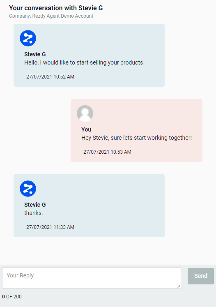Click the Stevie G name above 'thanks.'
Image resolution: width=216 pixels, height=307 pixels.
pyautogui.click(x=35, y=205)
